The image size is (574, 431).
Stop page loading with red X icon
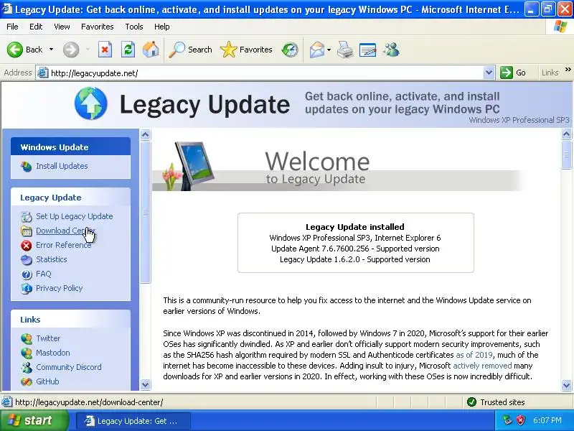105,50
